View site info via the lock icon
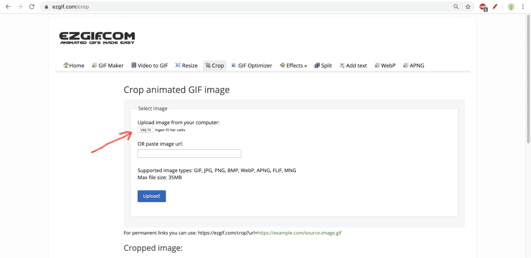The height and width of the screenshot is (258, 531). point(47,7)
